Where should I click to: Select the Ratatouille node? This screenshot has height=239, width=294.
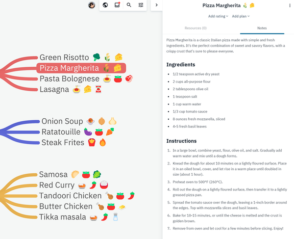pyautogui.click(x=61, y=132)
